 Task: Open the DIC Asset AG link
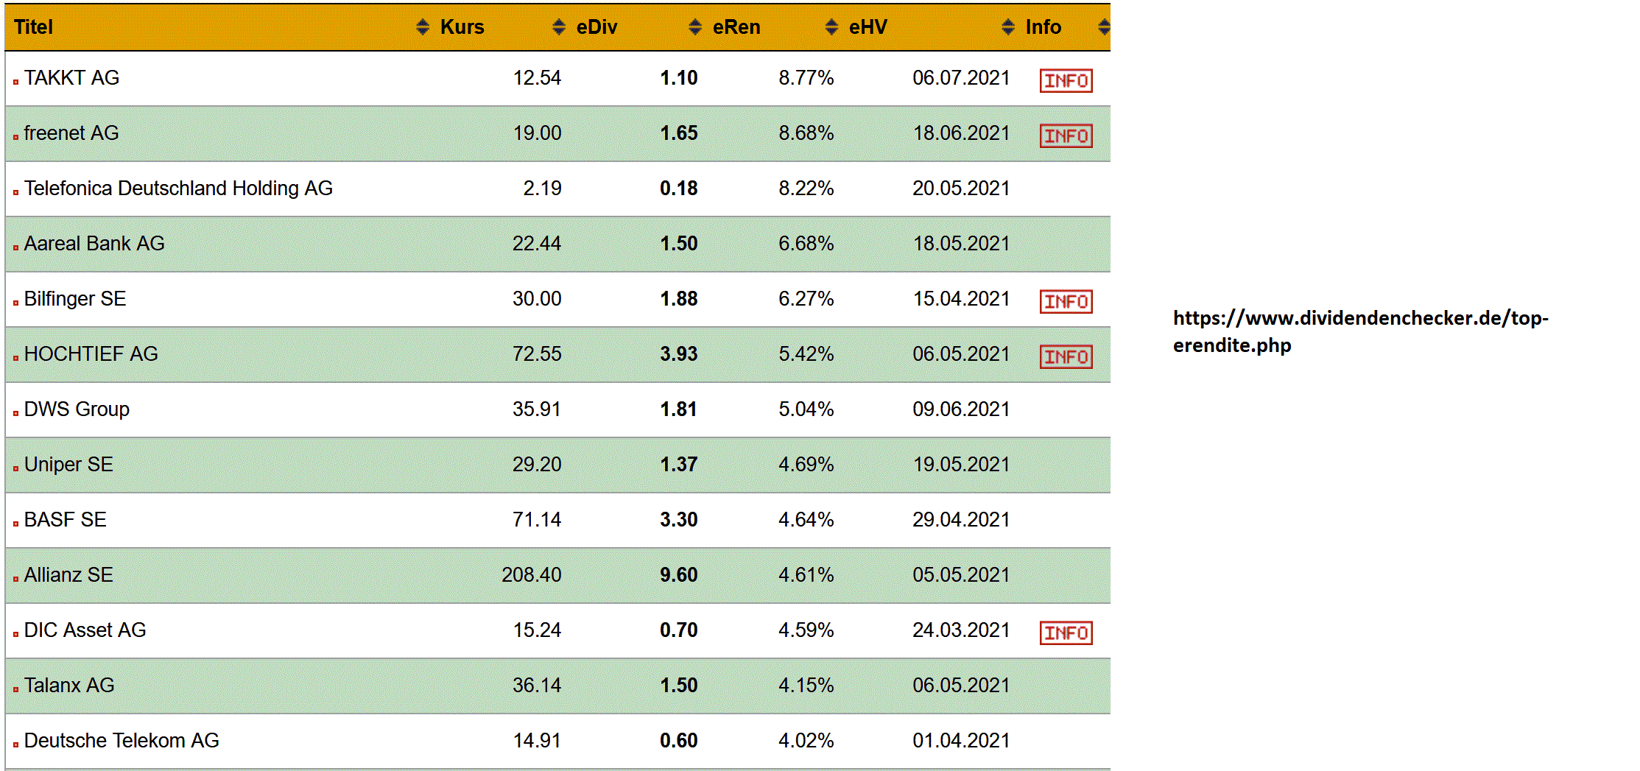[x=85, y=630]
